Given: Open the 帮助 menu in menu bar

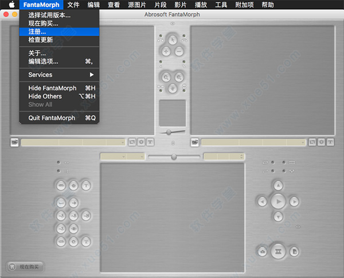Looking at the screenshot, I should click(x=268, y=5).
